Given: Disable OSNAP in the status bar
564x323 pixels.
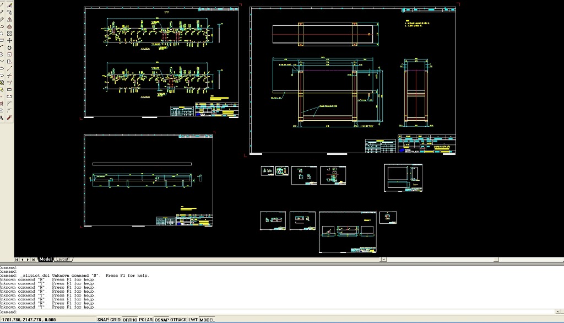Looking at the screenshot, I should tap(162, 320).
